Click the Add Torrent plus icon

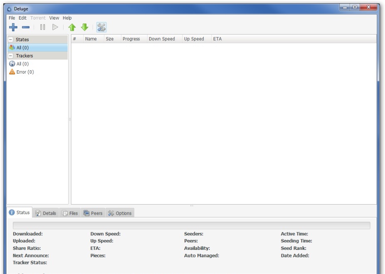click(13, 27)
